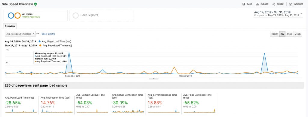The height and width of the screenshot is (117, 308).
Task: Click the 14.76% value
Action: pyautogui.click(x=48, y=103)
